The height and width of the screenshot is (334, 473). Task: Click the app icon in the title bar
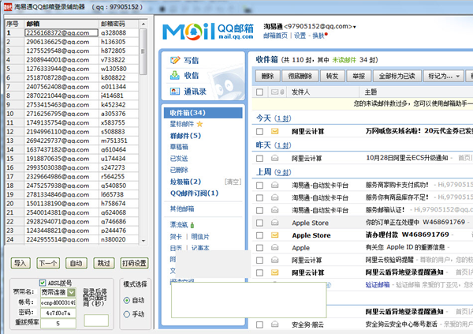pos(8,6)
